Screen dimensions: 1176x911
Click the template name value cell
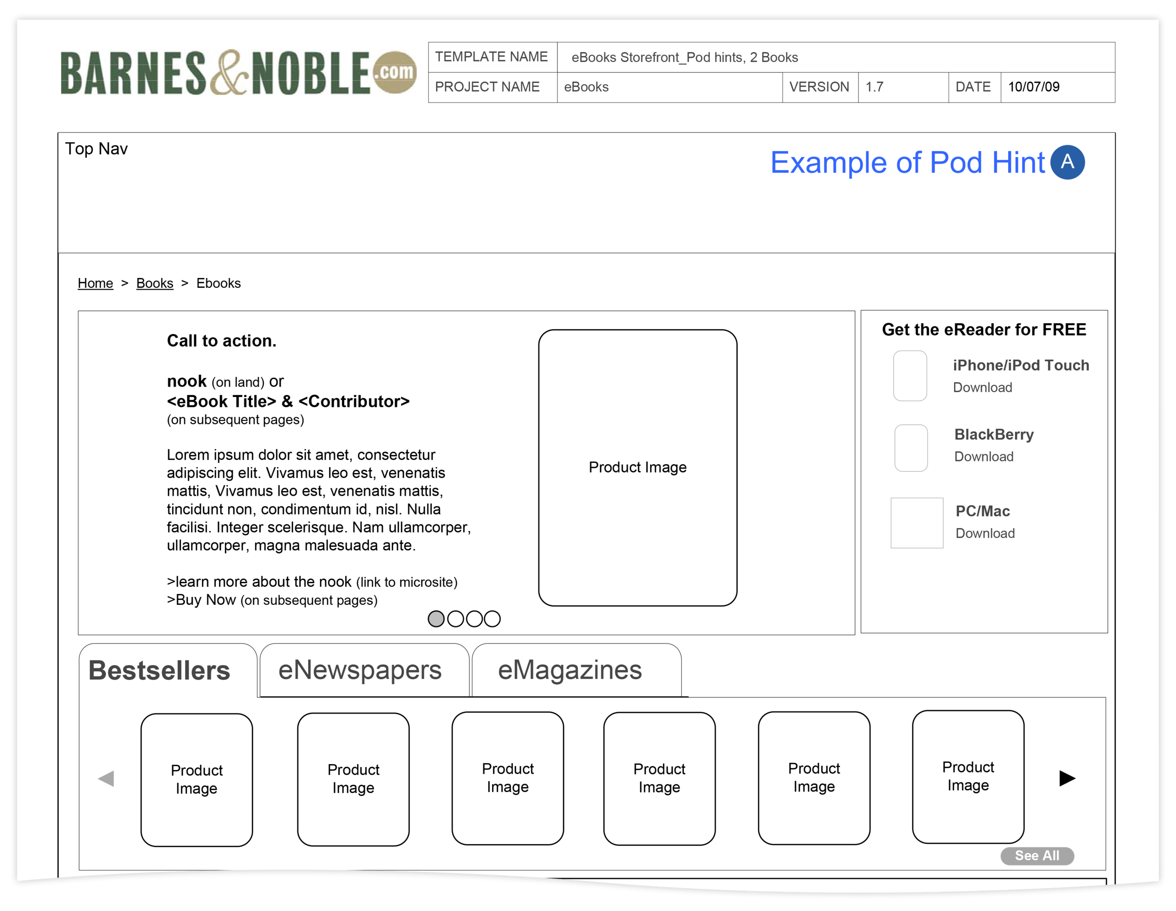(x=836, y=57)
